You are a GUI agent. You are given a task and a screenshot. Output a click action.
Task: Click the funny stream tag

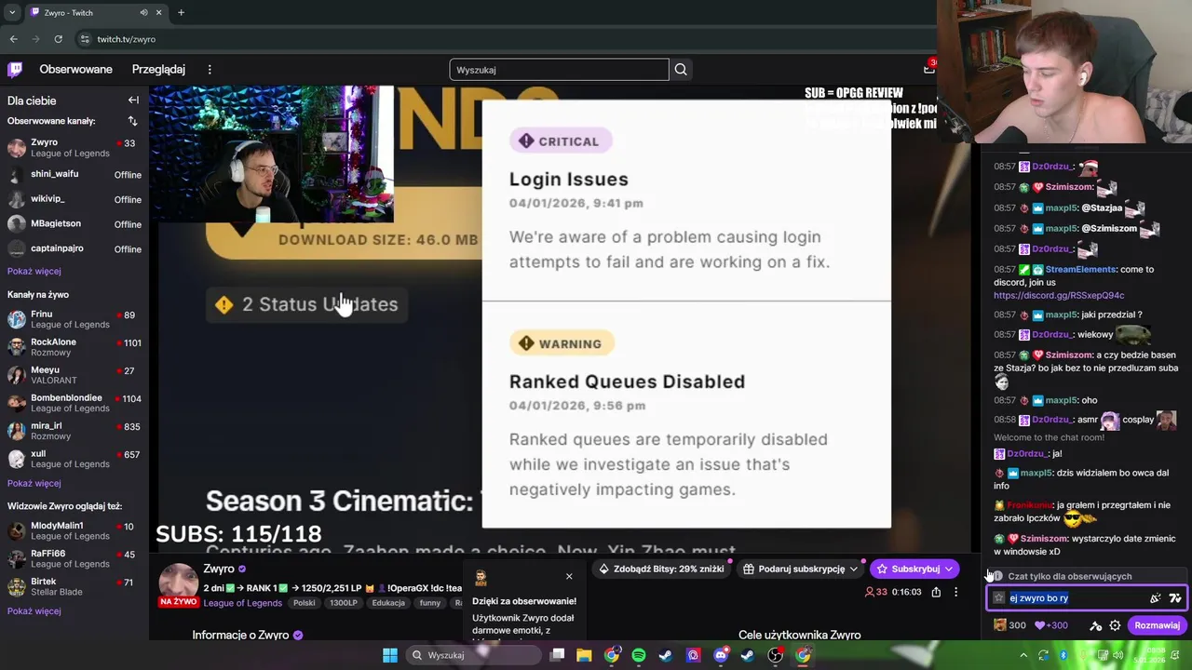coord(429,603)
